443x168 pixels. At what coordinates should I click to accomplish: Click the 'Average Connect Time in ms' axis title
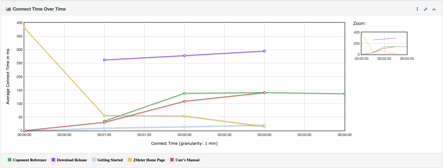tap(8, 77)
